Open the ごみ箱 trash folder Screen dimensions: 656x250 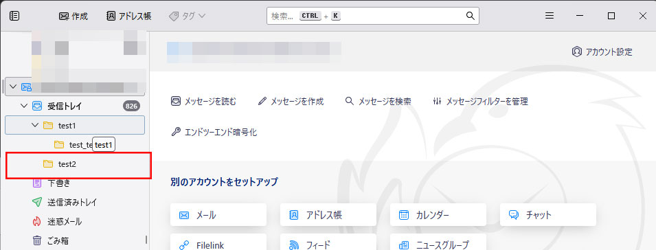tap(75, 241)
